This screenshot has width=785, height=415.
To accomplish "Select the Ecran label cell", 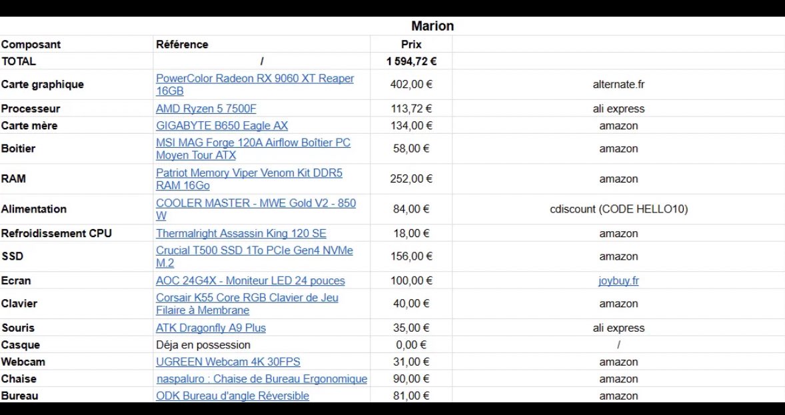I will [x=76, y=280].
